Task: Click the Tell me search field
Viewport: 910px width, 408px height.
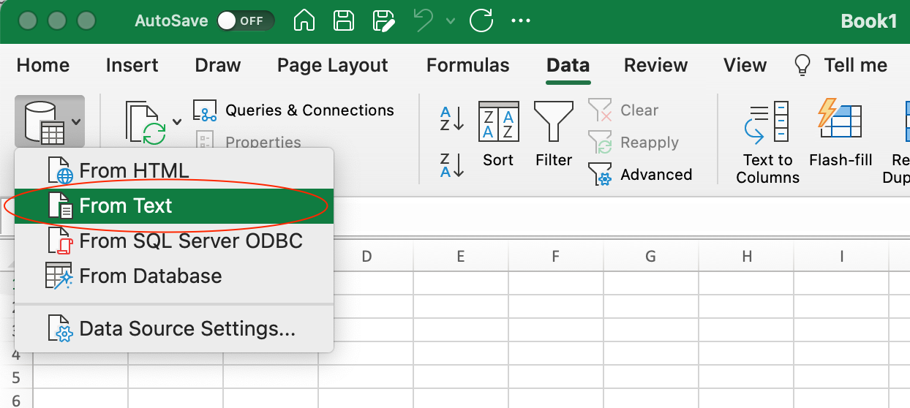Action: (854, 65)
